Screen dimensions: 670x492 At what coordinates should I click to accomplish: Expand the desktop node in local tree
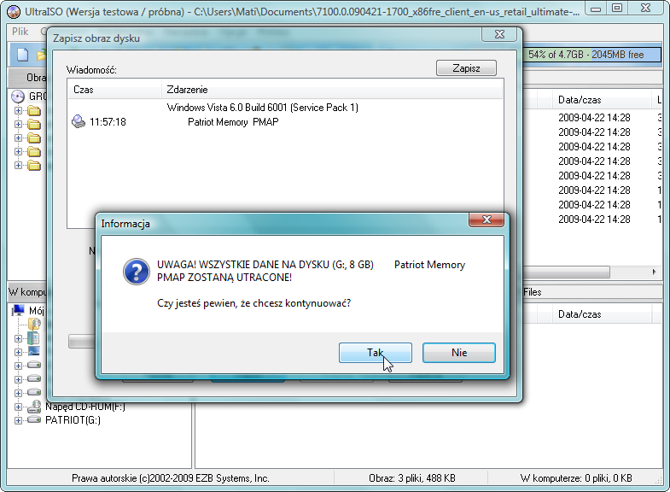click(x=18, y=352)
